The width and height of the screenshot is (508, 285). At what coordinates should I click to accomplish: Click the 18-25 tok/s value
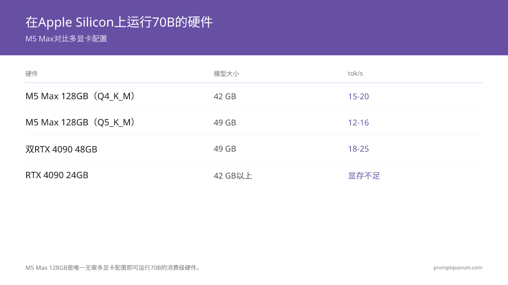pos(359,149)
